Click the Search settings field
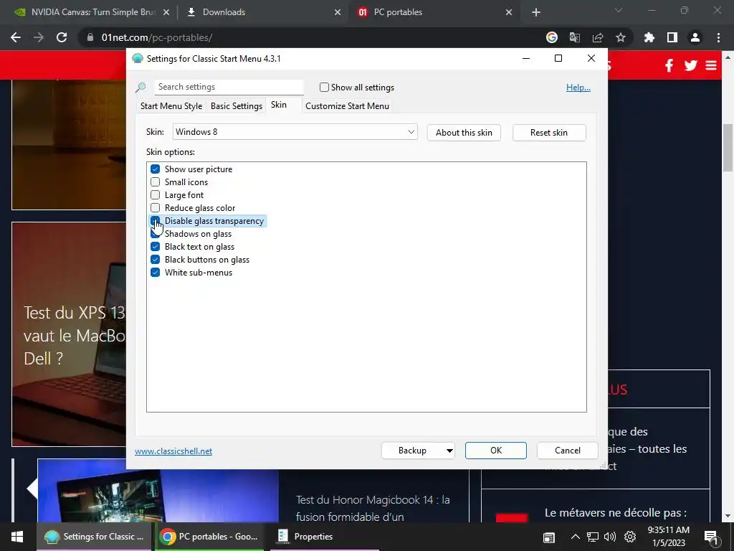 point(229,87)
